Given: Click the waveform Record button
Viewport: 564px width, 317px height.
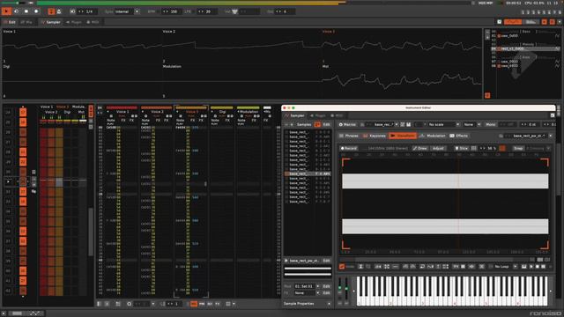Looking at the screenshot, I should 349,149.
